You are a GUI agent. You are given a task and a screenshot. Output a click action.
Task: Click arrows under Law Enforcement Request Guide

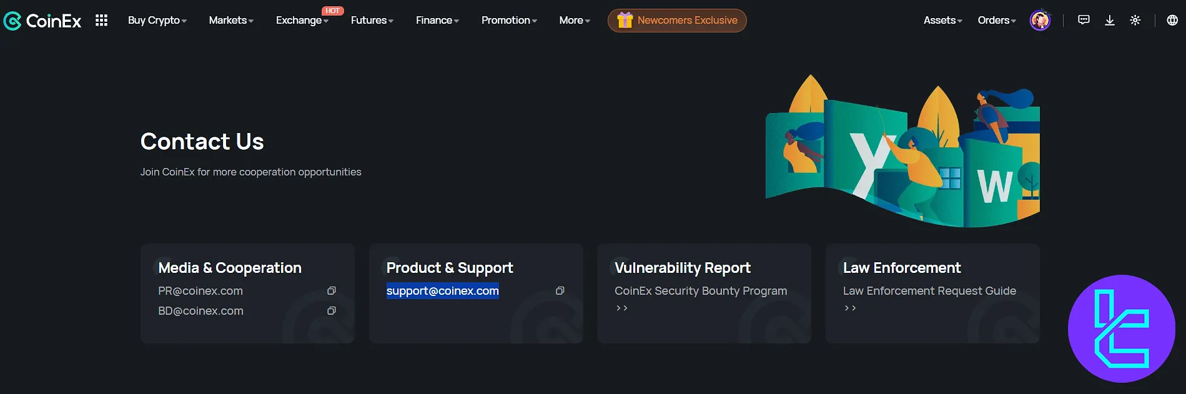850,308
